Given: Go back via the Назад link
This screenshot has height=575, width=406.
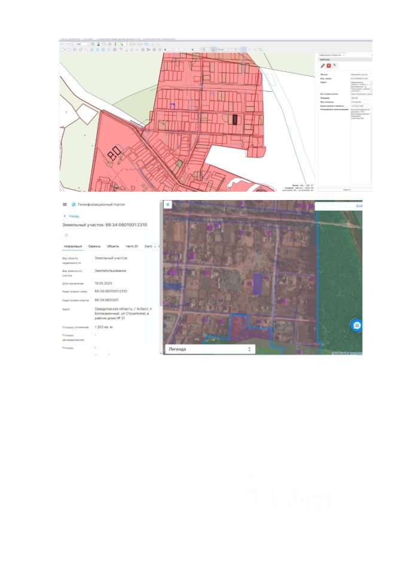Looking at the screenshot, I should pos(72,216).
